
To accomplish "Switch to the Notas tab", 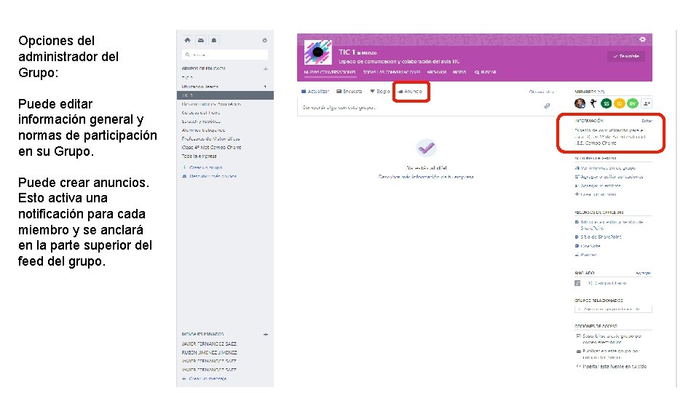I will click(459, 72).
